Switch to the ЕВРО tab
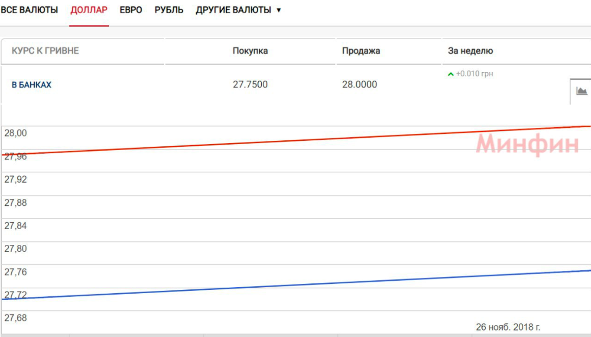This screenshot has width=591, height=337. (131, 10)
